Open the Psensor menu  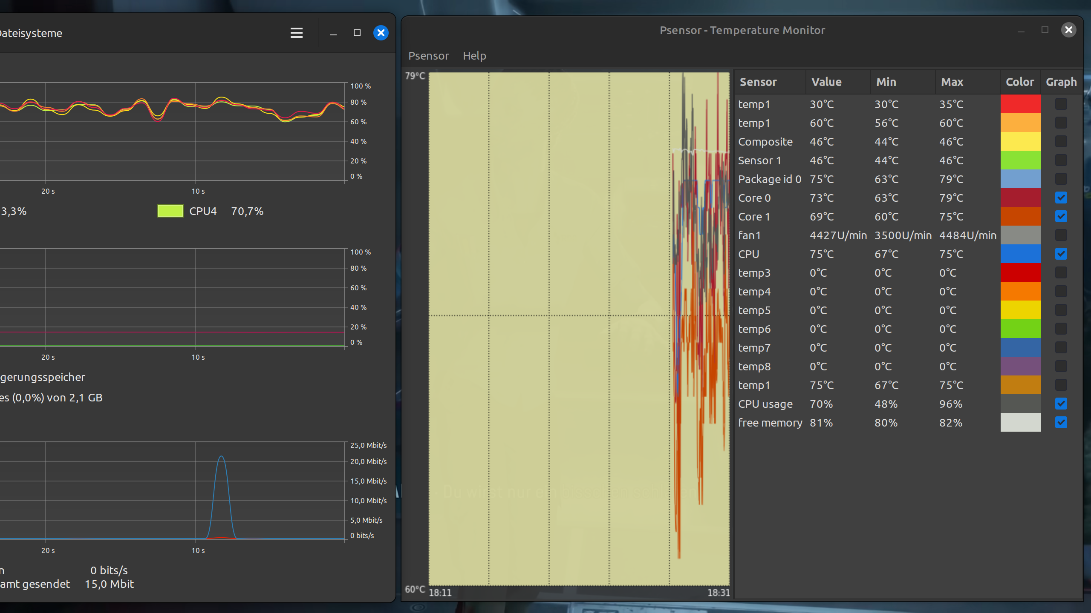tap(428, 56)
